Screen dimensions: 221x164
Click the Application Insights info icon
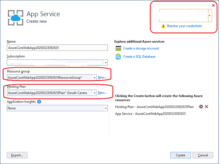point(39,102)
